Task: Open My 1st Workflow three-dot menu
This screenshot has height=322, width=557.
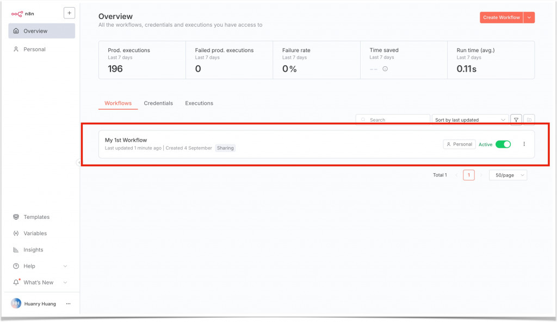Action: pyautogui.click(x=524, y=144)
